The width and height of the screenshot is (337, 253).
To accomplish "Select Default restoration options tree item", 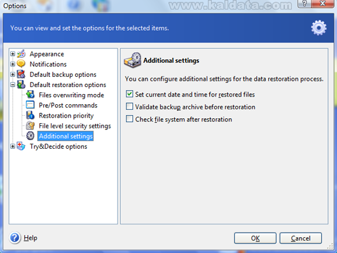I will tap(68, 85).
